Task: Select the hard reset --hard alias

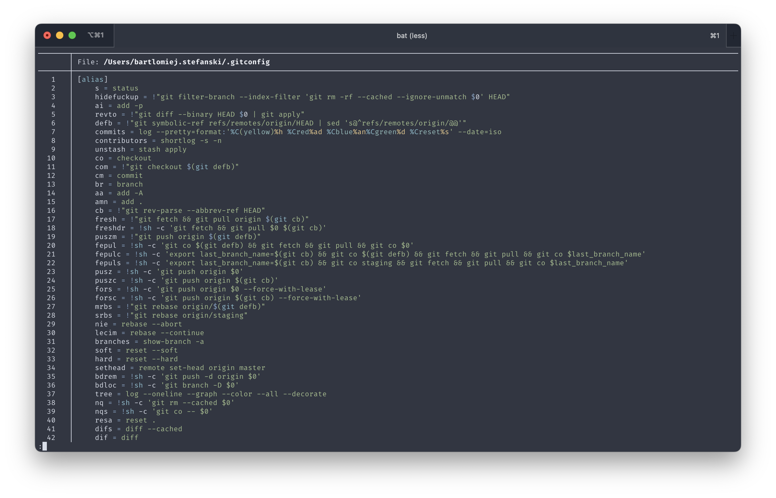Action: click(x=136, y=359)
